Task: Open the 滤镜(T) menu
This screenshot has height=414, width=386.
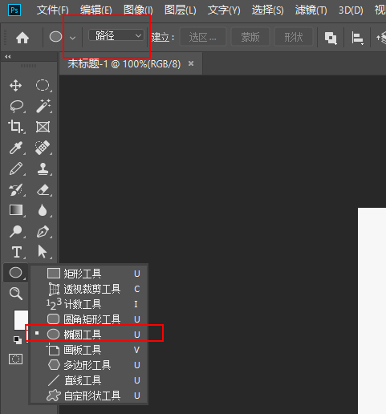Action: [x=311, y=10]
